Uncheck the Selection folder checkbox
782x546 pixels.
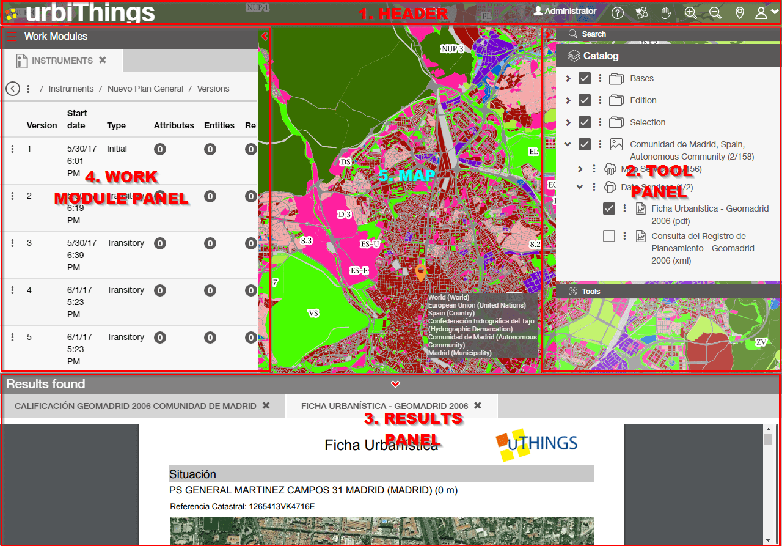pos(585,122)
